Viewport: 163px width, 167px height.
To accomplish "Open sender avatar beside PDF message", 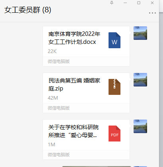I will 140,126.
